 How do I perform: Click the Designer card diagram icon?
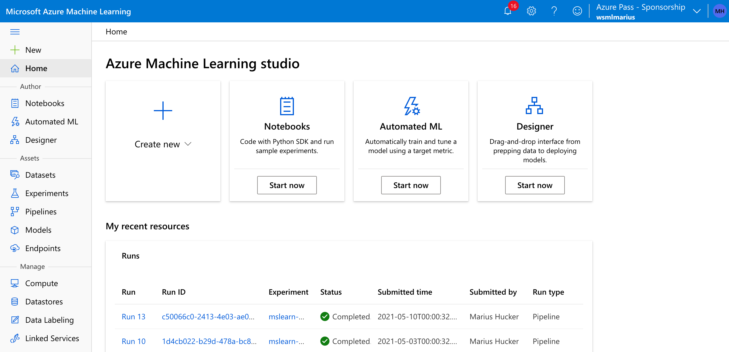pos(534,105)
